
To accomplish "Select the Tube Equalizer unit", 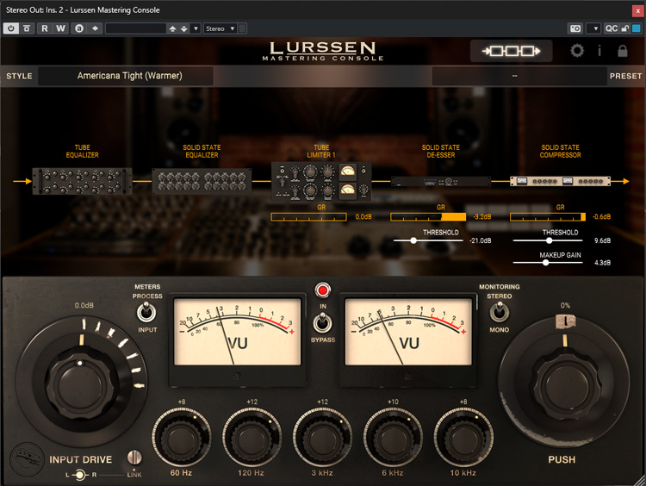I will pyautogui.click(x=82, y=181).
